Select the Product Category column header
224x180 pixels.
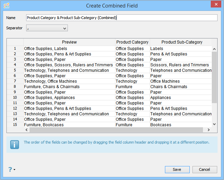pos(132,42)
